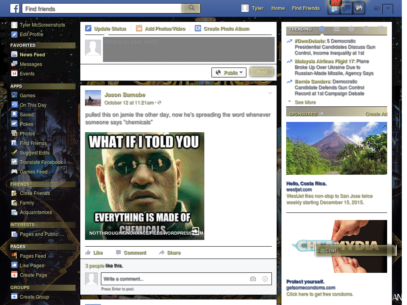Expand the account menu dropdown arrow
The width and height of the screenshot is (407, 305).
point(388,9)
